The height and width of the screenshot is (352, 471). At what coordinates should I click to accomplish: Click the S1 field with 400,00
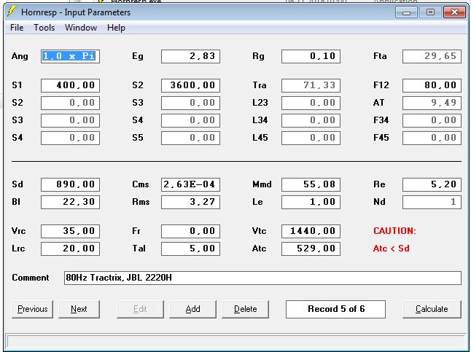[70, 85]
